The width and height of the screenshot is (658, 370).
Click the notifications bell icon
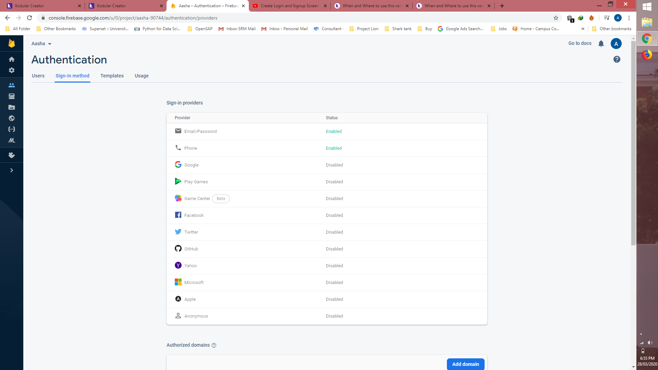(x=601, y=44)
